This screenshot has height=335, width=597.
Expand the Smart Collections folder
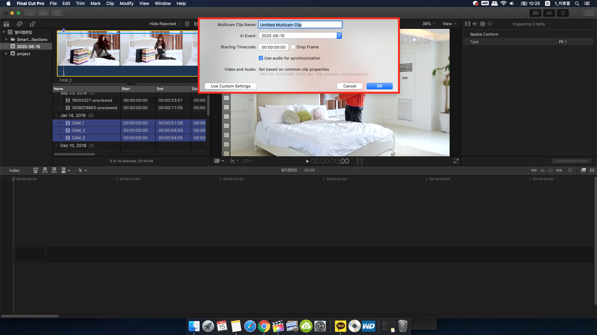(6, 39)
